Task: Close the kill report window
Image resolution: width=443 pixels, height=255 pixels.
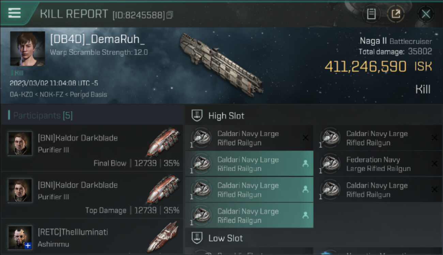Action: 426,14
